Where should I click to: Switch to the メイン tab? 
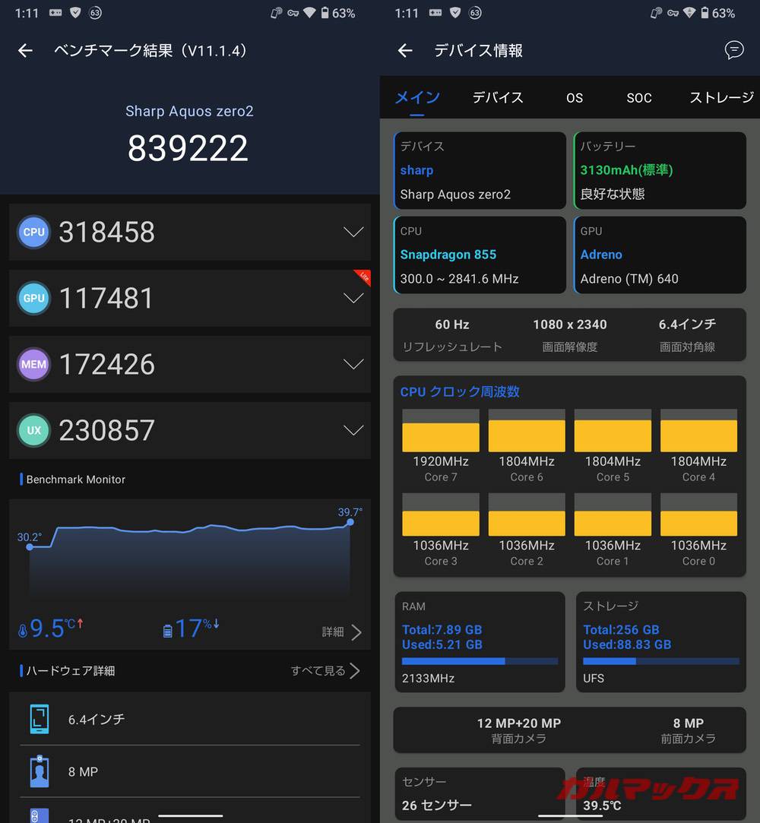click(x=417, y=97)
